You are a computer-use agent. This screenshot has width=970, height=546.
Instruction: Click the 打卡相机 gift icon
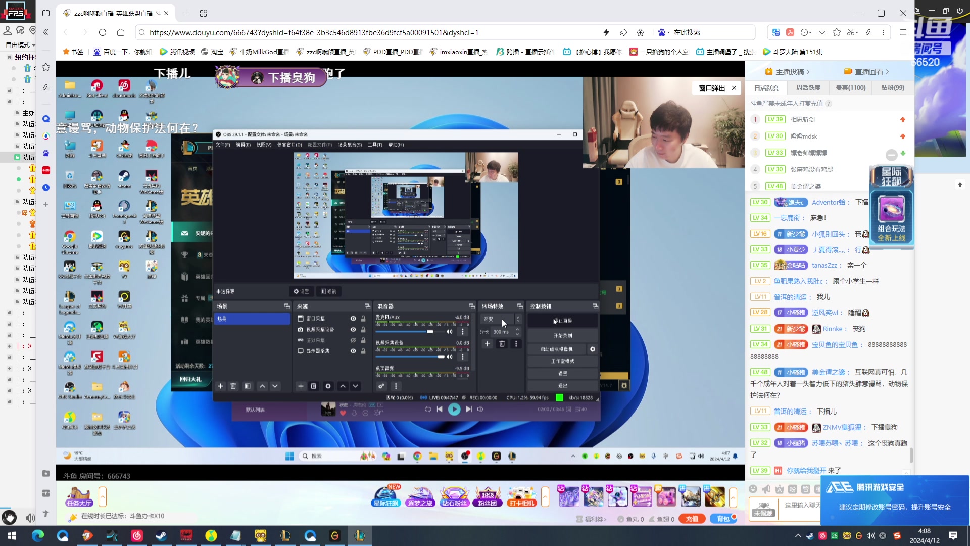[522, 496]
